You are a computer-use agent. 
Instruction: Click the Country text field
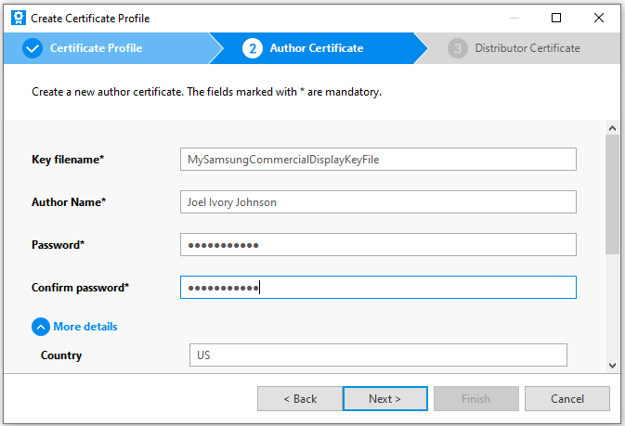[377, 355]
